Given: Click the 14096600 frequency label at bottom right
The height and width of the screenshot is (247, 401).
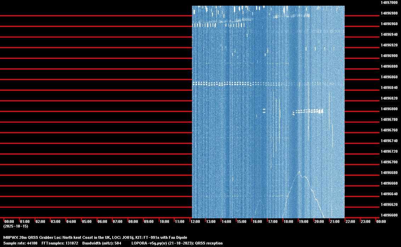Looking at the screenshot, I should click(x=389, y=215).
